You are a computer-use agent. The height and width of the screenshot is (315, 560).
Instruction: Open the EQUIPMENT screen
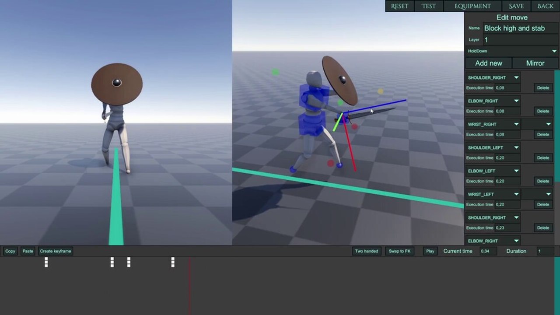tap(472, 6)
